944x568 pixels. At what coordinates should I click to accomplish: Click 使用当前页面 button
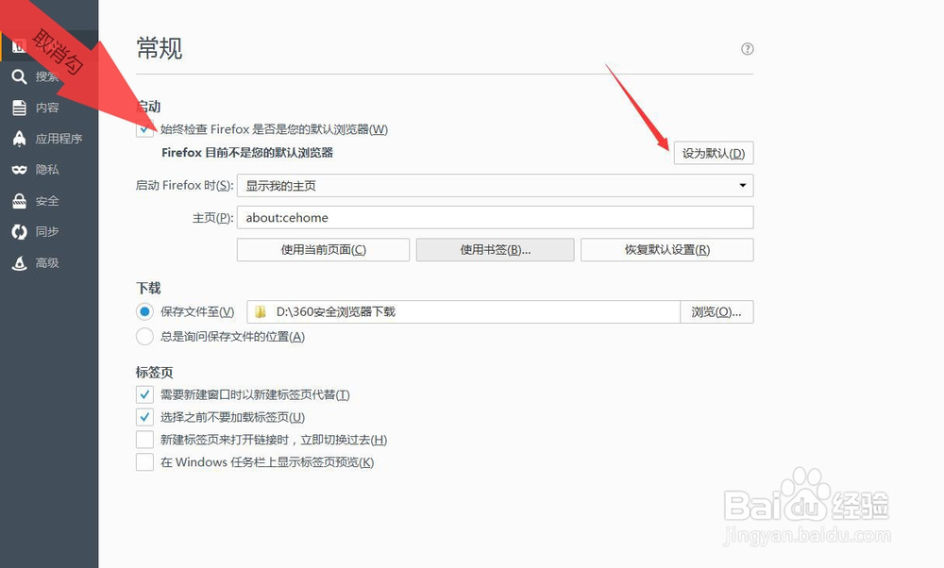tap(323, 250)
